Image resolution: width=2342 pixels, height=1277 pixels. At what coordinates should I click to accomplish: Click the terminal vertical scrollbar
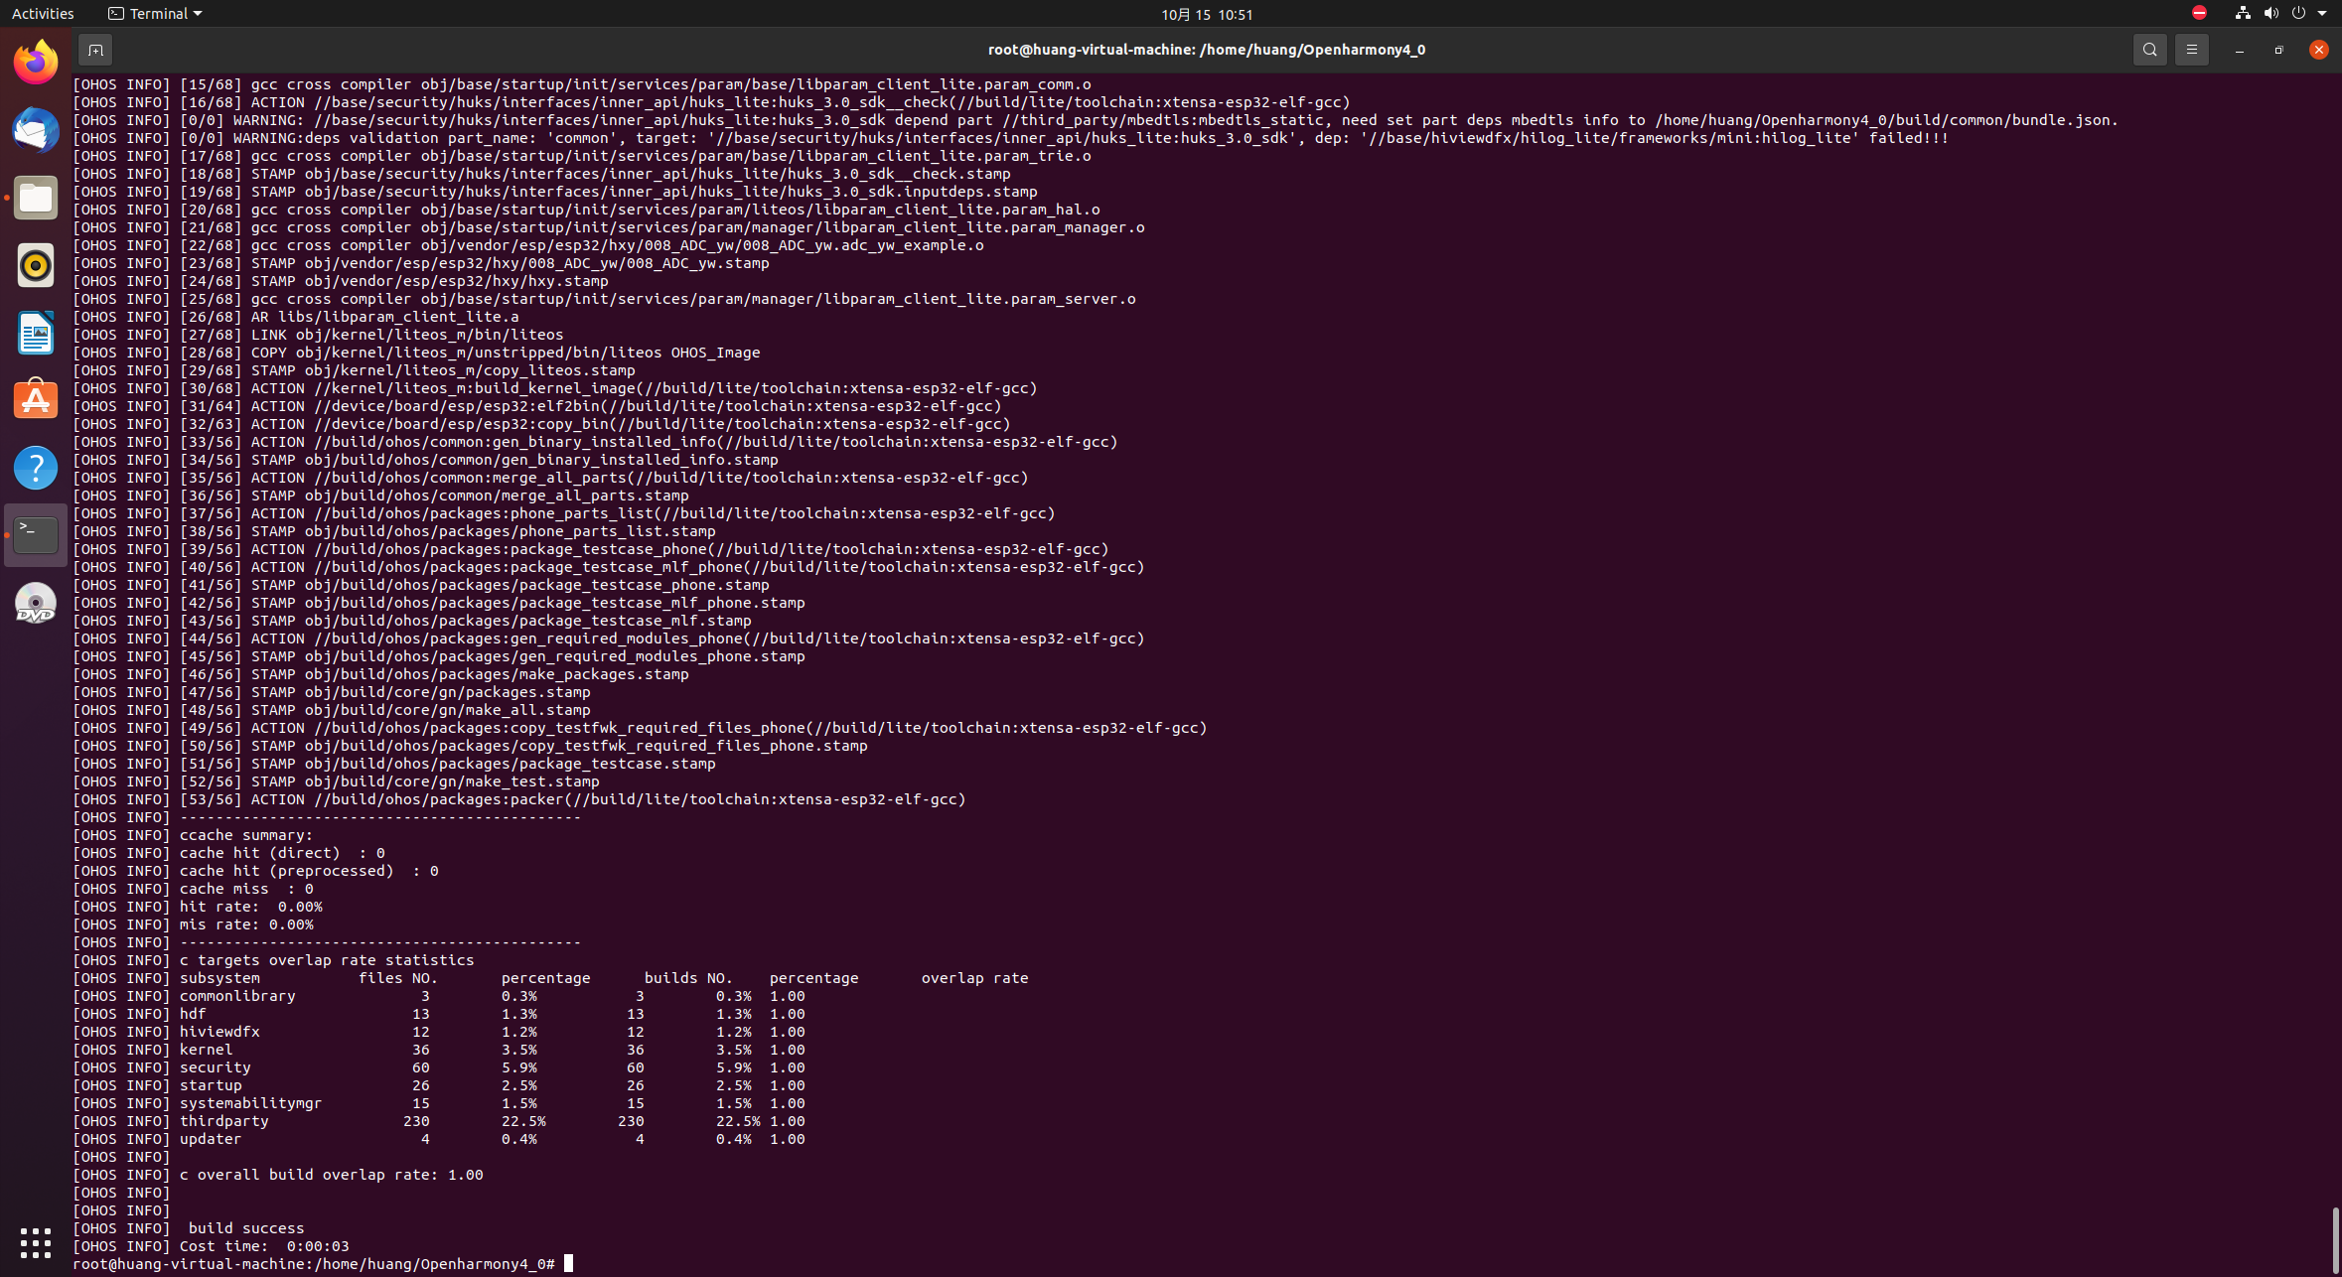2335,1238
